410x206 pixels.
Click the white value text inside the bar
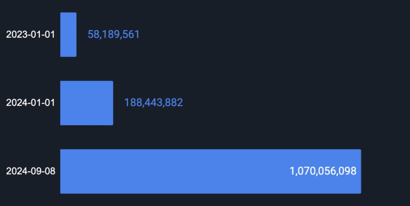(x=323, y=171)
